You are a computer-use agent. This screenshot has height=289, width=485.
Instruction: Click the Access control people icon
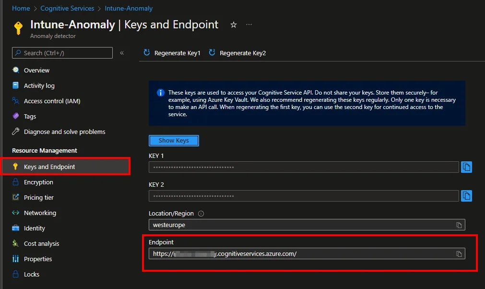tap(15, 100)
